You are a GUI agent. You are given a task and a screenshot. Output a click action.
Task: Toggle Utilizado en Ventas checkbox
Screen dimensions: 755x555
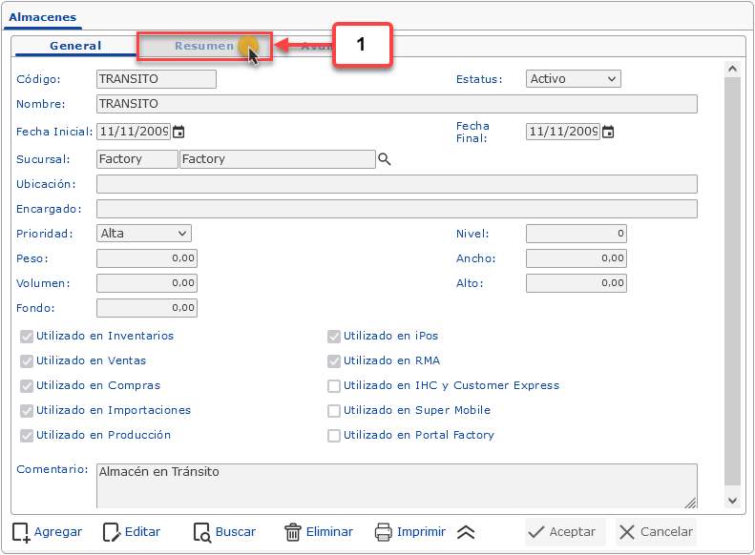27,361
